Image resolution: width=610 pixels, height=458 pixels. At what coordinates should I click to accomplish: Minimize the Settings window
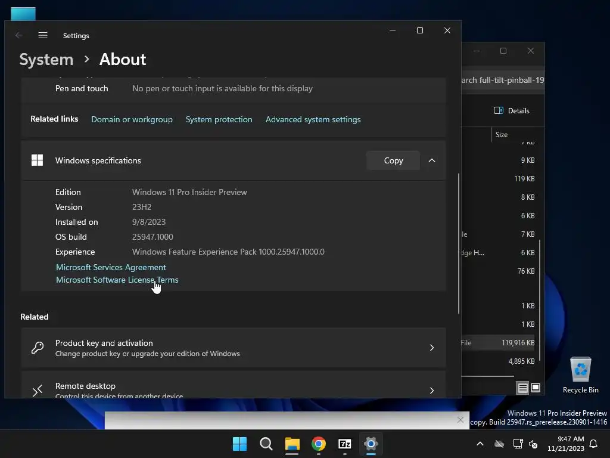(x=393, y=30)
